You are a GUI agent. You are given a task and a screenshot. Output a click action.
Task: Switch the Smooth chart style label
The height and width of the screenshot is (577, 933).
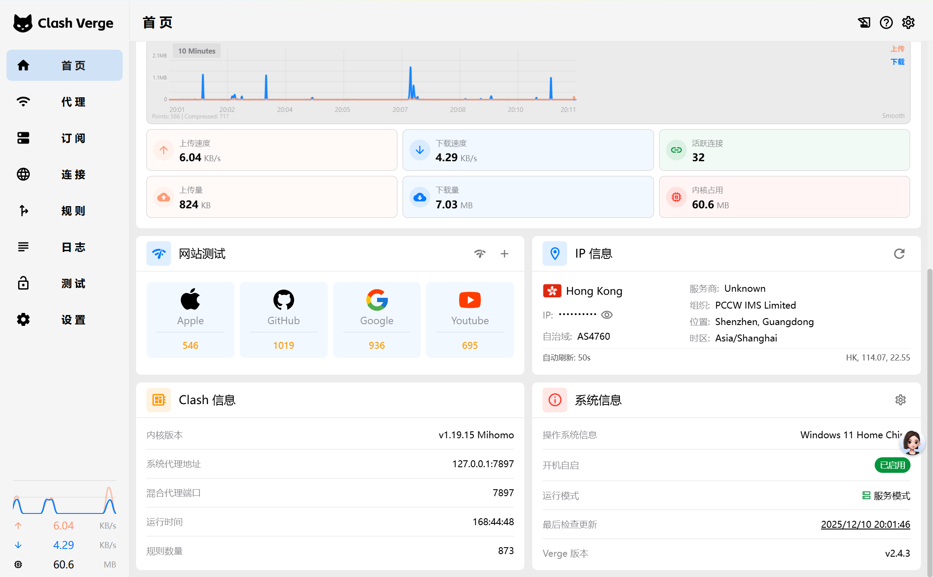(x=893, y=116)
